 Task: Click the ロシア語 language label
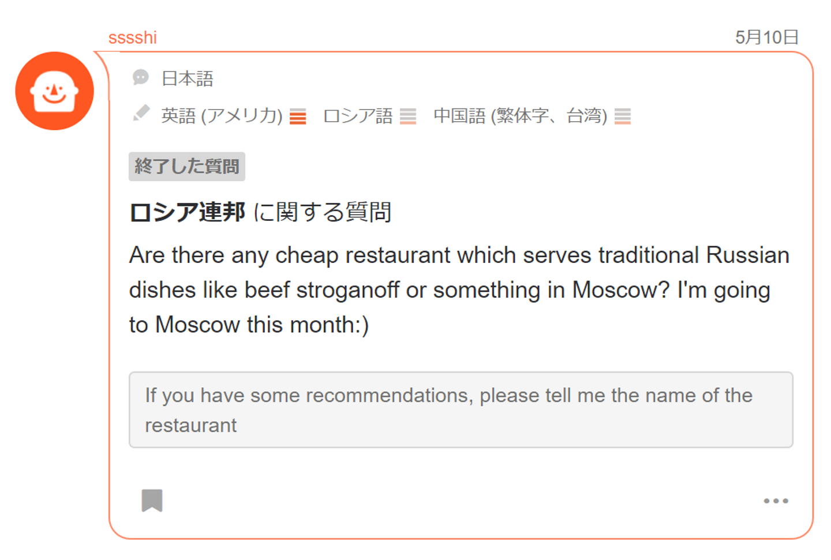tap(358, 116)
